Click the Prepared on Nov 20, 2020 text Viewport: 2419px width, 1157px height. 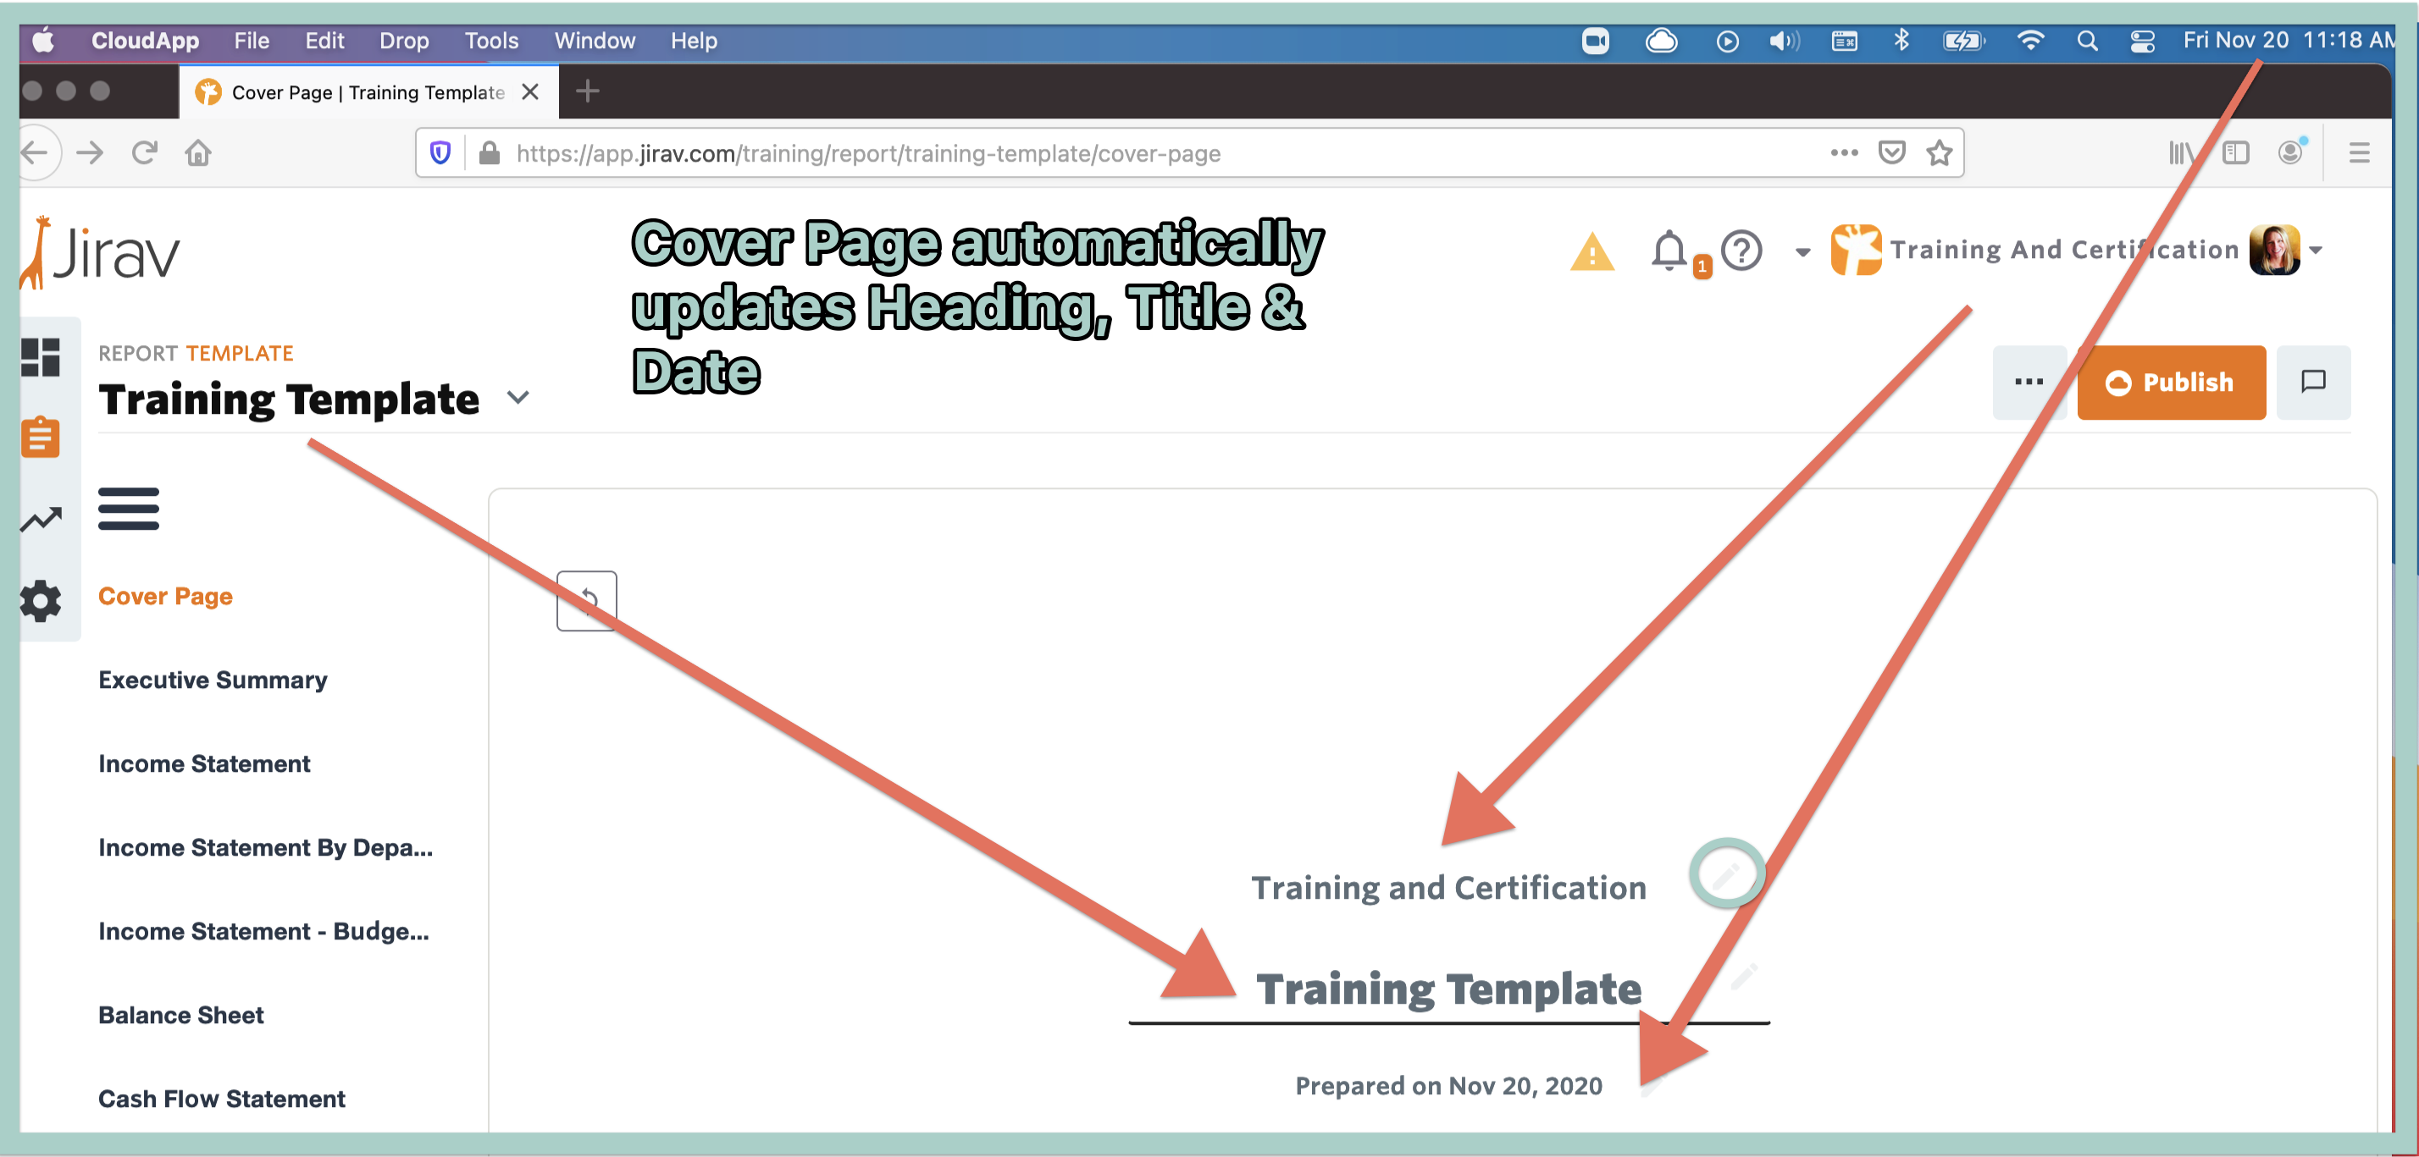click(1448, 1086)
